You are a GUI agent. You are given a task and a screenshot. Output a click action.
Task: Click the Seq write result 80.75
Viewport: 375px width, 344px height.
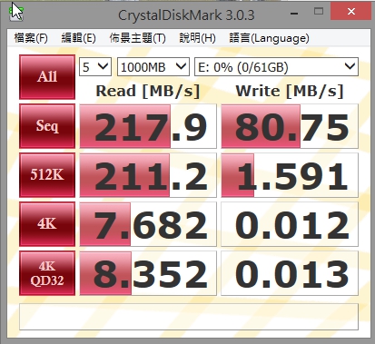point(290,126)
